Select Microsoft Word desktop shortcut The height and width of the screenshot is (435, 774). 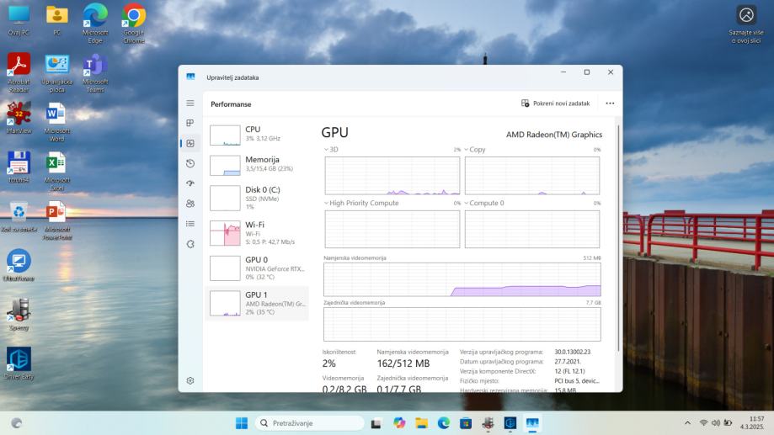57,122
